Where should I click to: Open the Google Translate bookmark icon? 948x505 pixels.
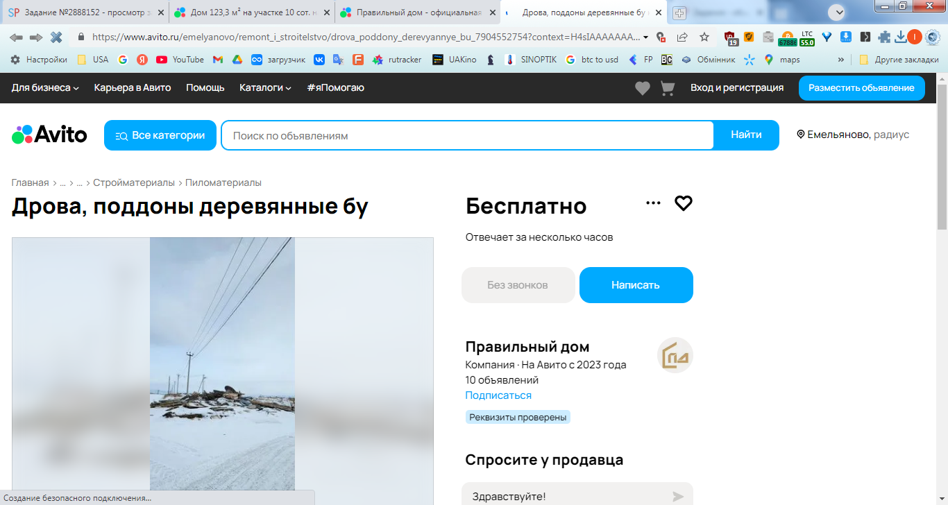coord(338,60)
